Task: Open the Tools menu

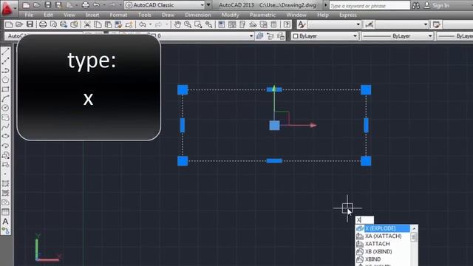Action: click(145, 15)
